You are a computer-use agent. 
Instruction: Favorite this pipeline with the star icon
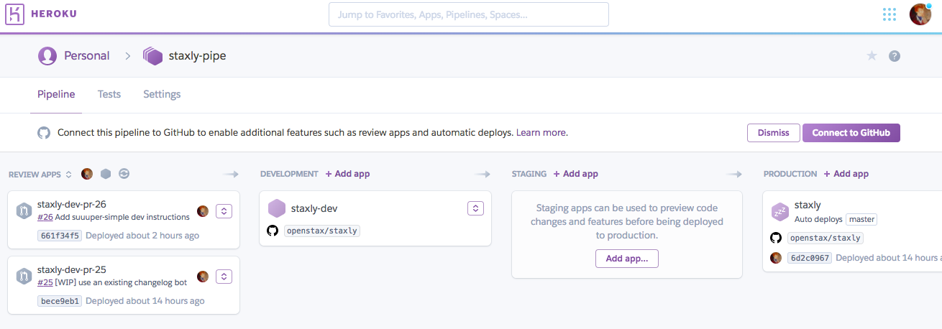point(872,56)
